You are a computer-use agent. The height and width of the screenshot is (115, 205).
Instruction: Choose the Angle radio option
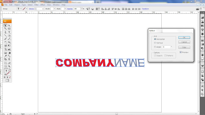[x=155, y=47]
